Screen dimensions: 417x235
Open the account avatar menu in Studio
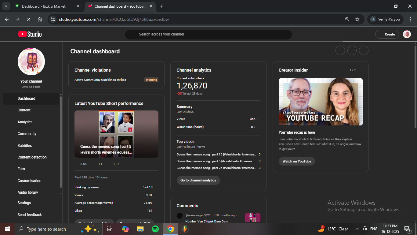(407, 34)
